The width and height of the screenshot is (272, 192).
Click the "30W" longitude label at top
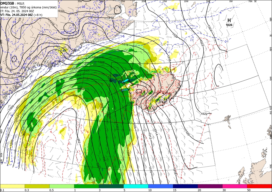pyautogui.click(x=101, y=1)
